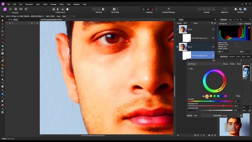Collapse the top Pixel layer
Screen dimensions: 252x142
(x=178, y=30)
